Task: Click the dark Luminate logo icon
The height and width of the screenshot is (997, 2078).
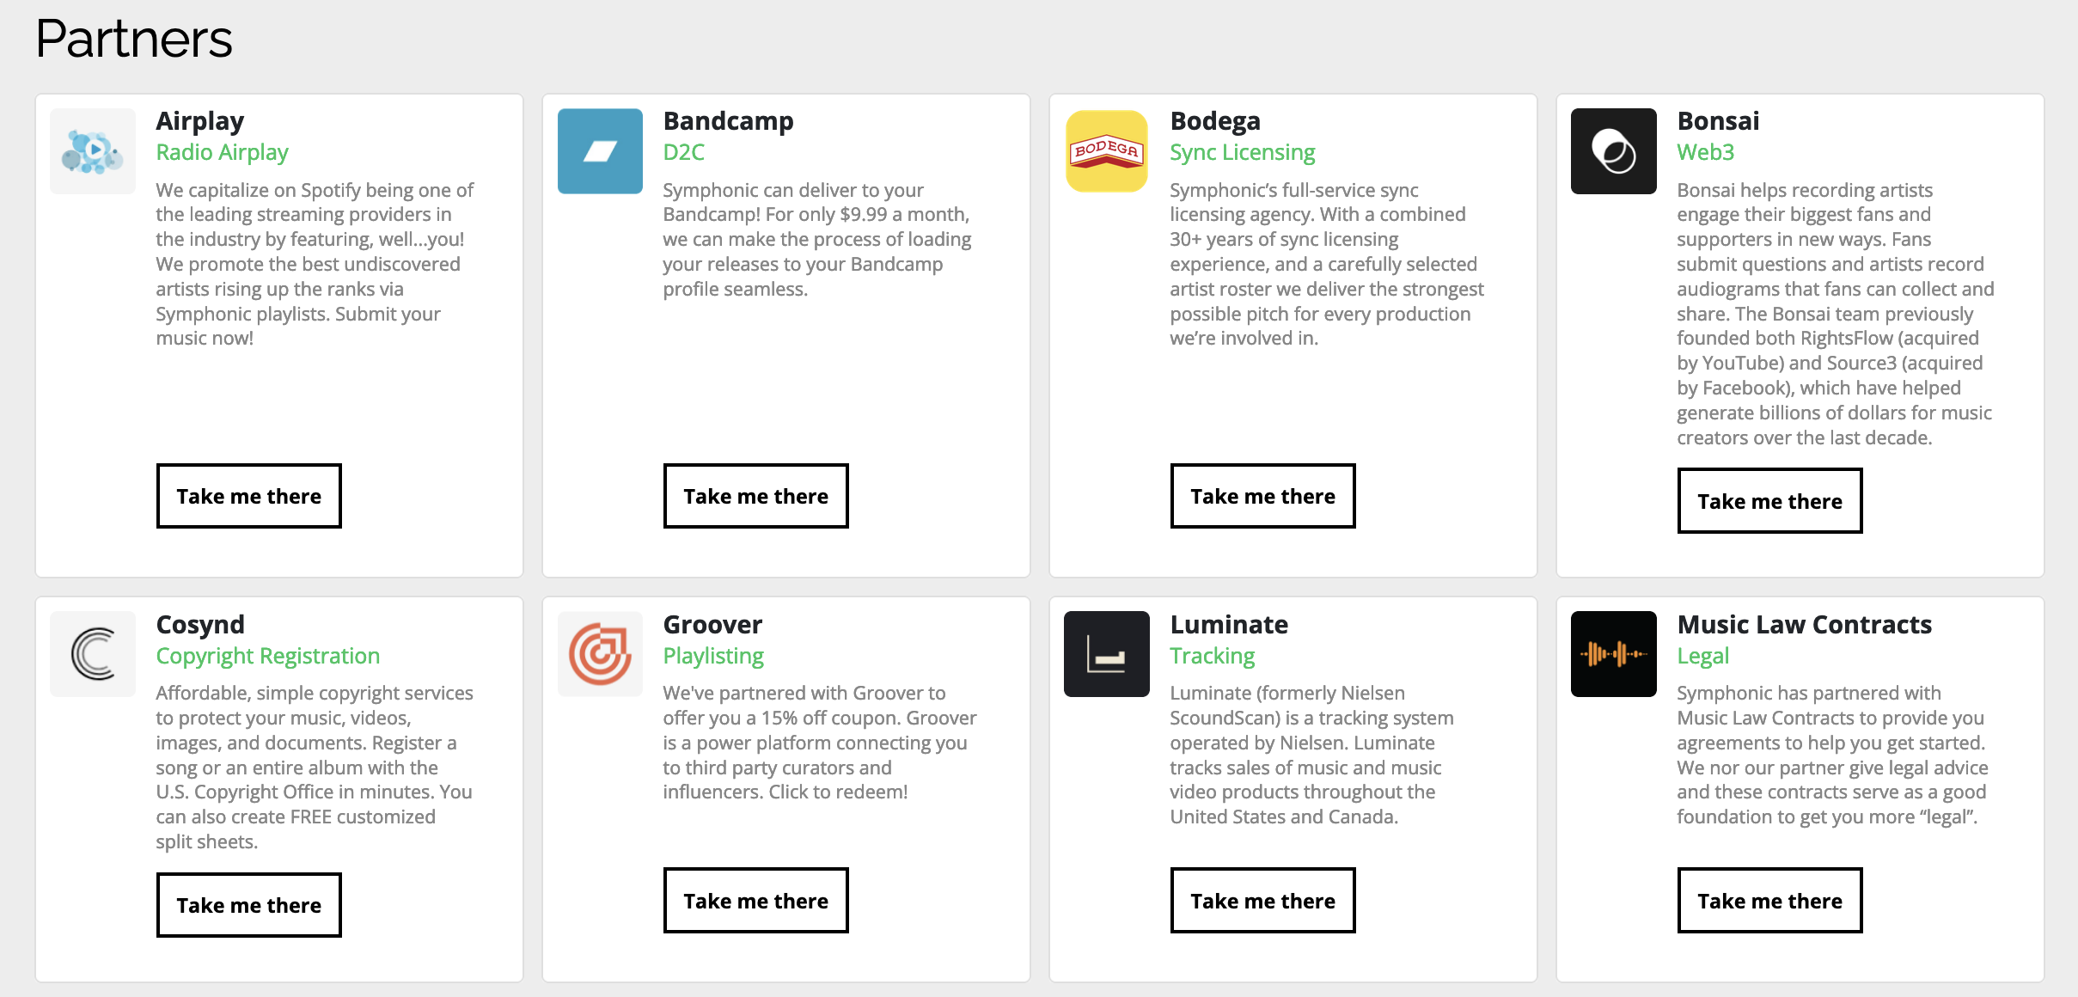Action: [1107, 654]
